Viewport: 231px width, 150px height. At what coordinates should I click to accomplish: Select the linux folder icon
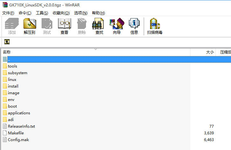(x=5, y=79)
